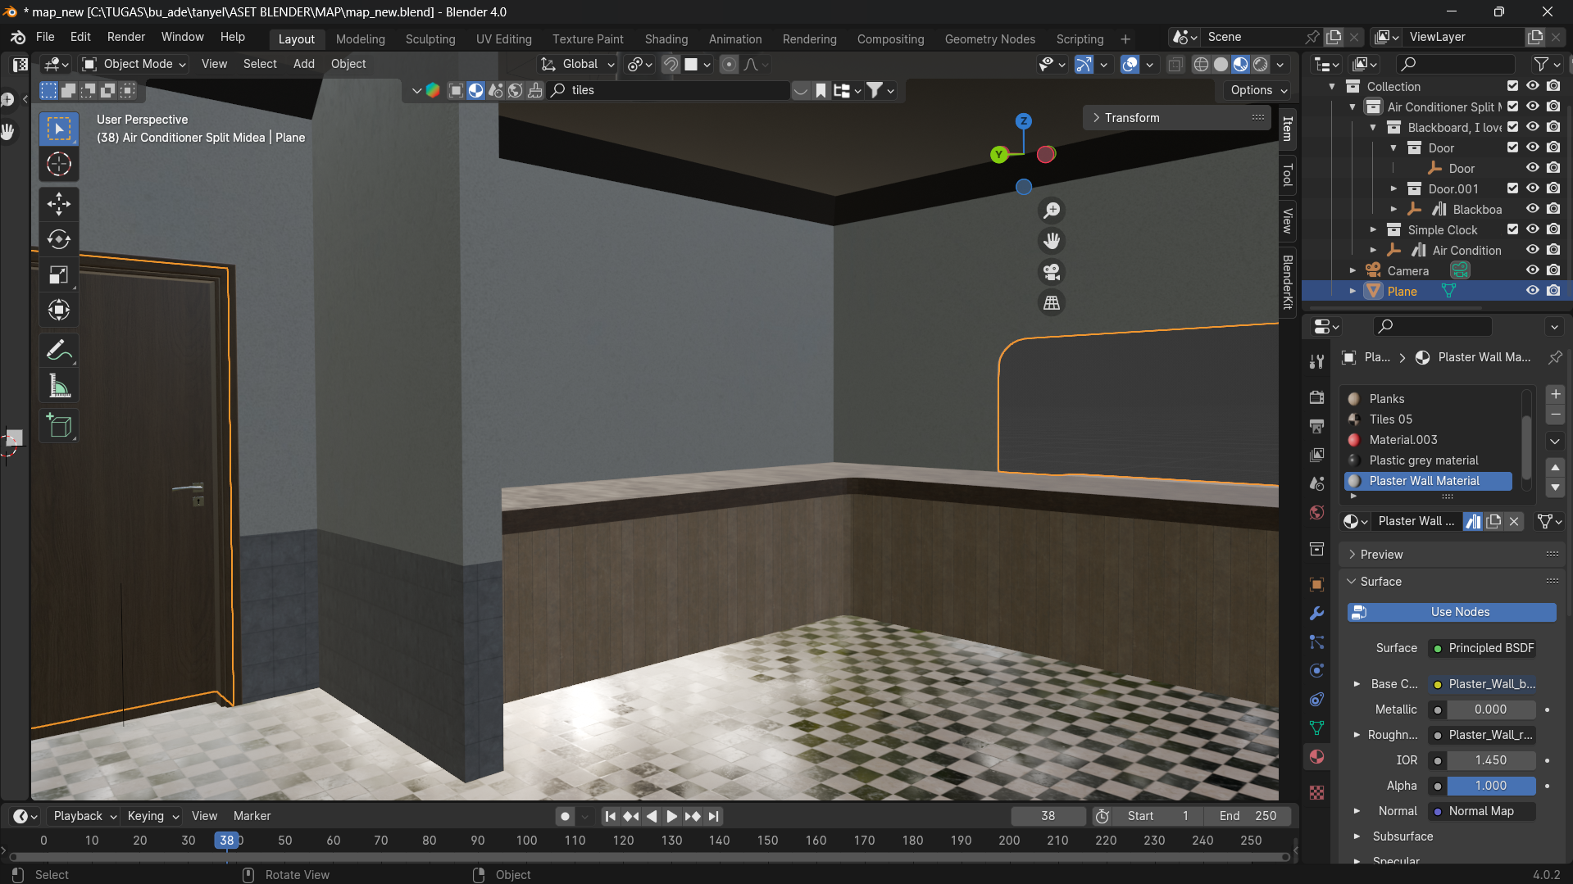This screenshot has width=1573, height=884.
Task: Toggle camera view in viewport
Action: pyautogui.click(x=1052, y=272)
